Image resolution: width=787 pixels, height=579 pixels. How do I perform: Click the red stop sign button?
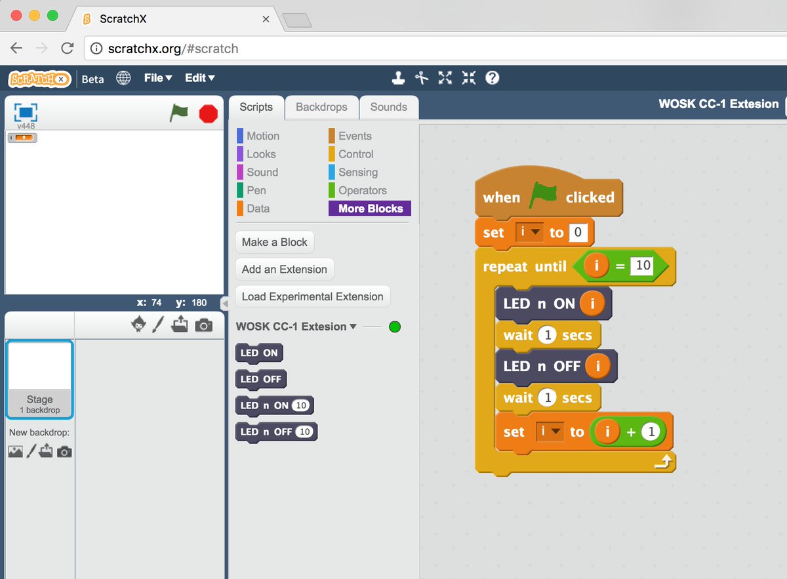coord(208,113)
